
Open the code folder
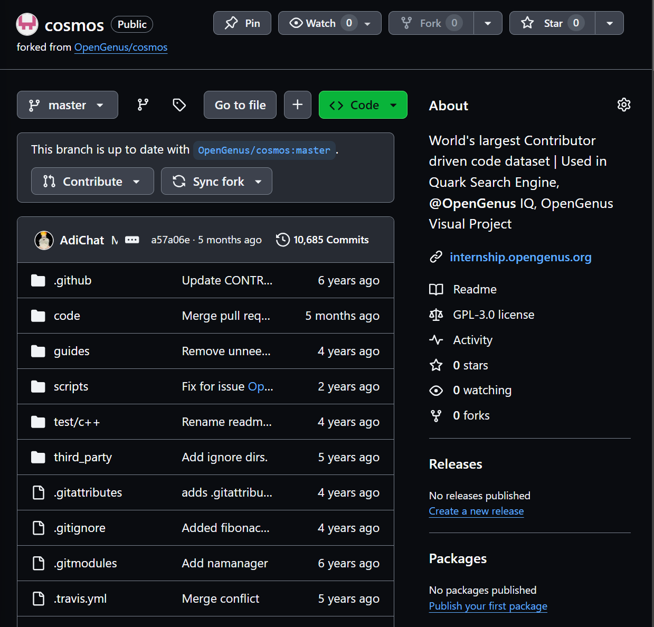click(67, 316)
